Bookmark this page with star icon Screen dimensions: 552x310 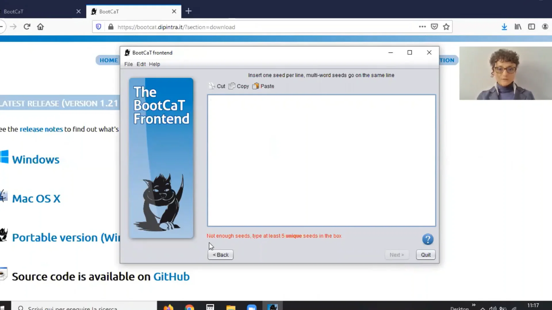pyautogui.click(x=446, y=27)
